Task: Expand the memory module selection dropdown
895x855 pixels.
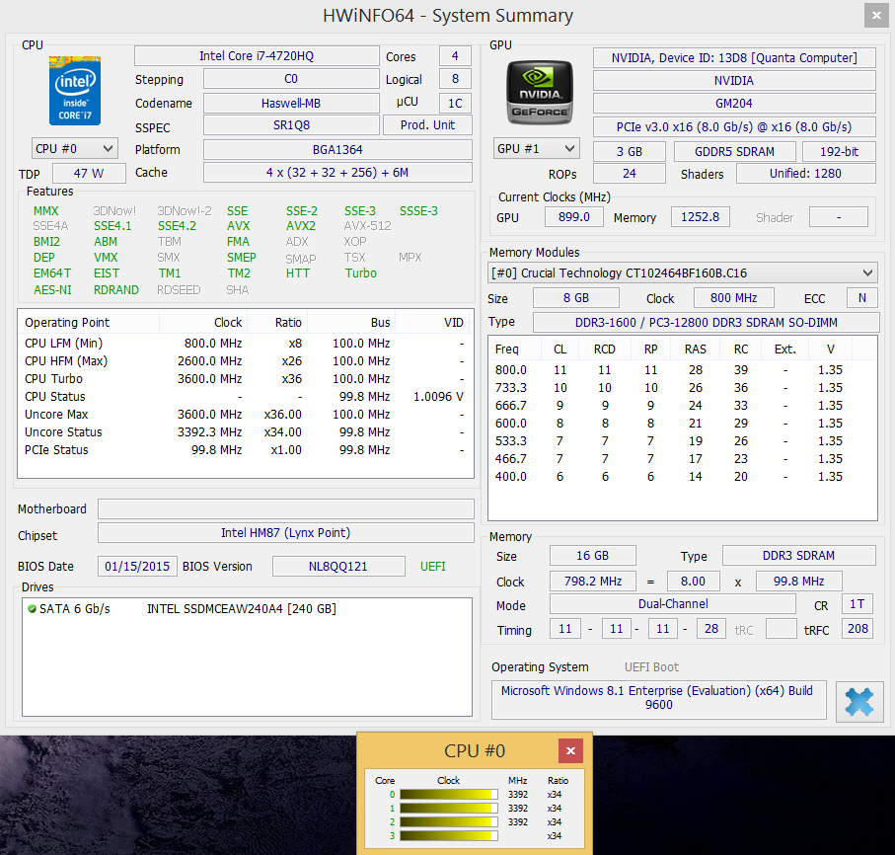Action: click(x=682, y=273)
